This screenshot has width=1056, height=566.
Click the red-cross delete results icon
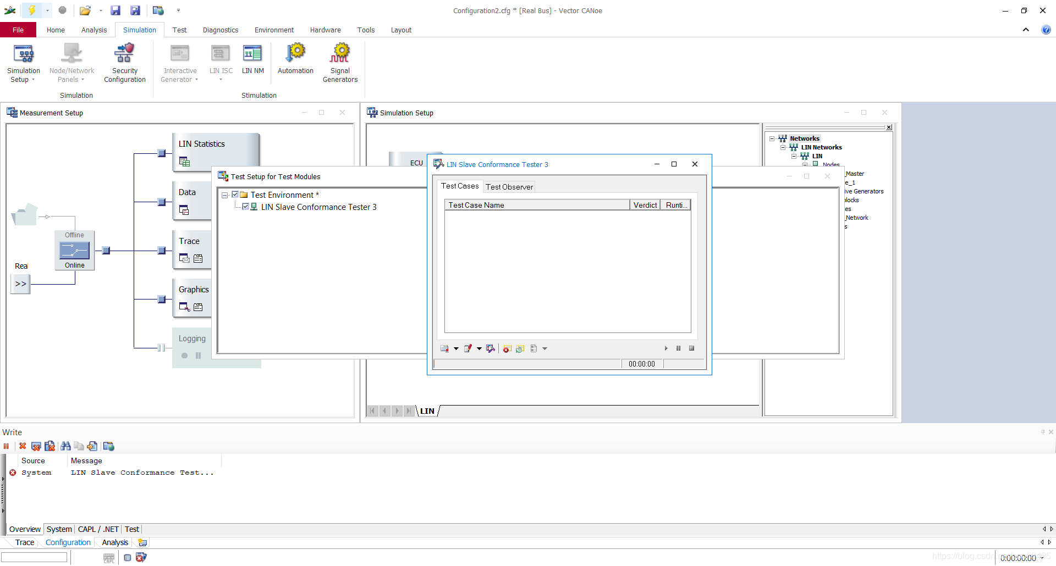point(507,348)
